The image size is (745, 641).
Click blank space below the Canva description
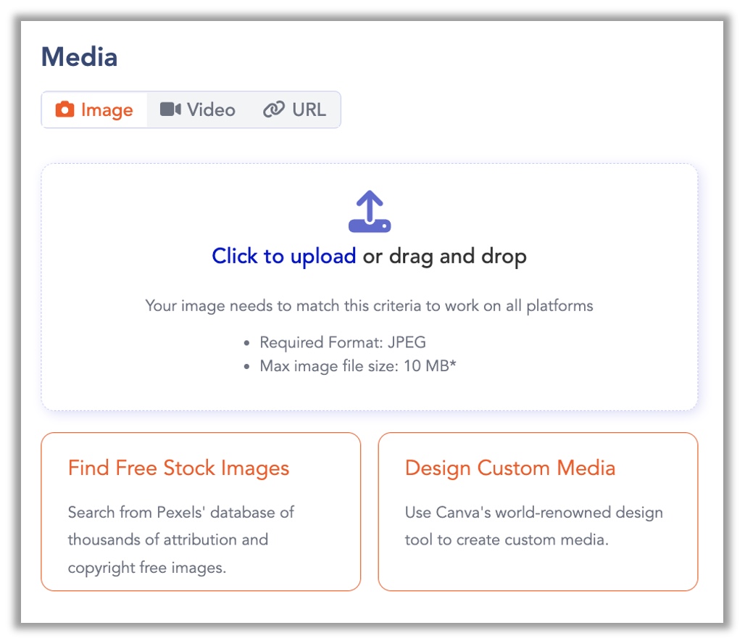point(536,569)
